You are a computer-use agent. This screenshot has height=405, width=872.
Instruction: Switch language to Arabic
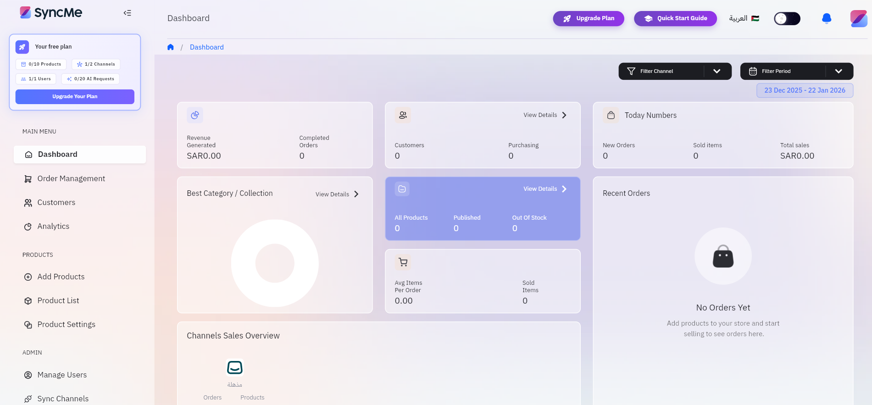coord(744,18)
